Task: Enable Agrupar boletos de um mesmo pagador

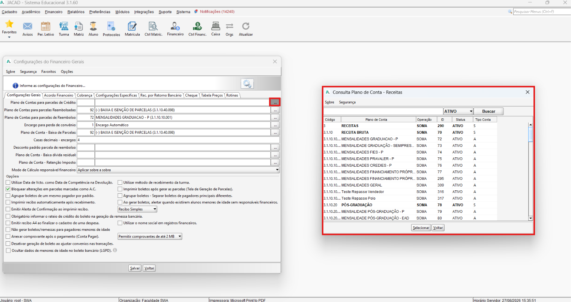Action: click(x=8, y=196)
